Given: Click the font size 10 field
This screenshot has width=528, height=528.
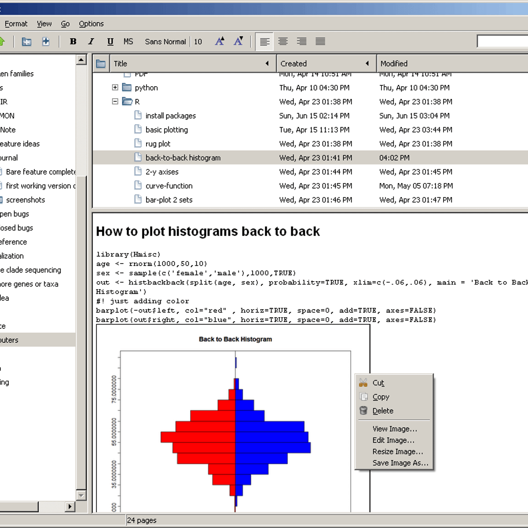Looking at the screenshot, I should (198, 42).
